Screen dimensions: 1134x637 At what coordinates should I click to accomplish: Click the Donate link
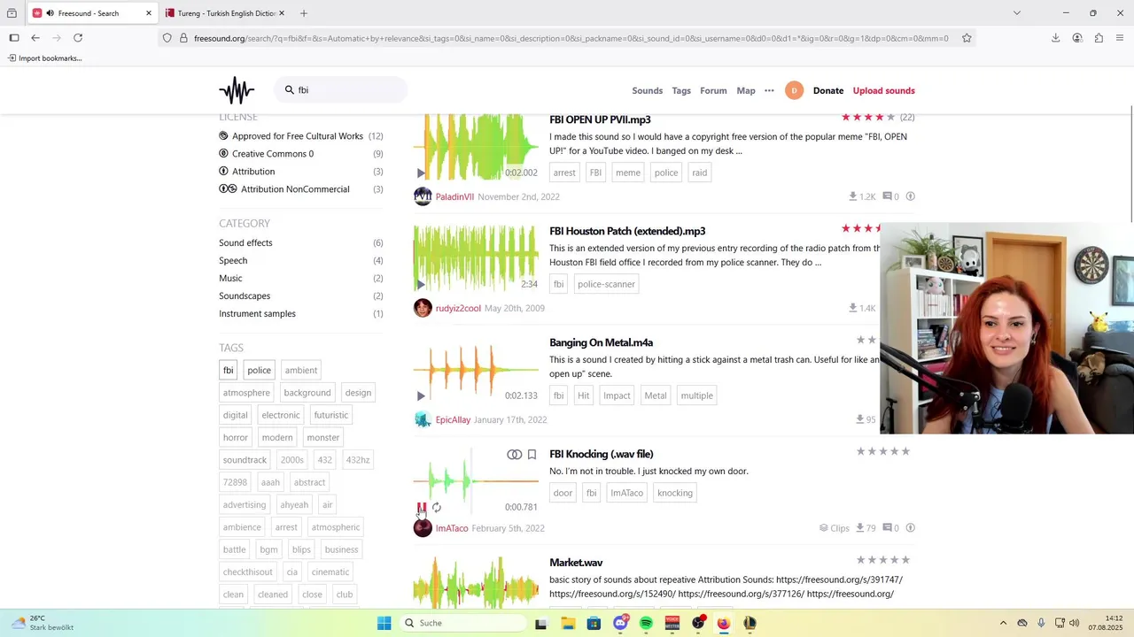(828, 90)
